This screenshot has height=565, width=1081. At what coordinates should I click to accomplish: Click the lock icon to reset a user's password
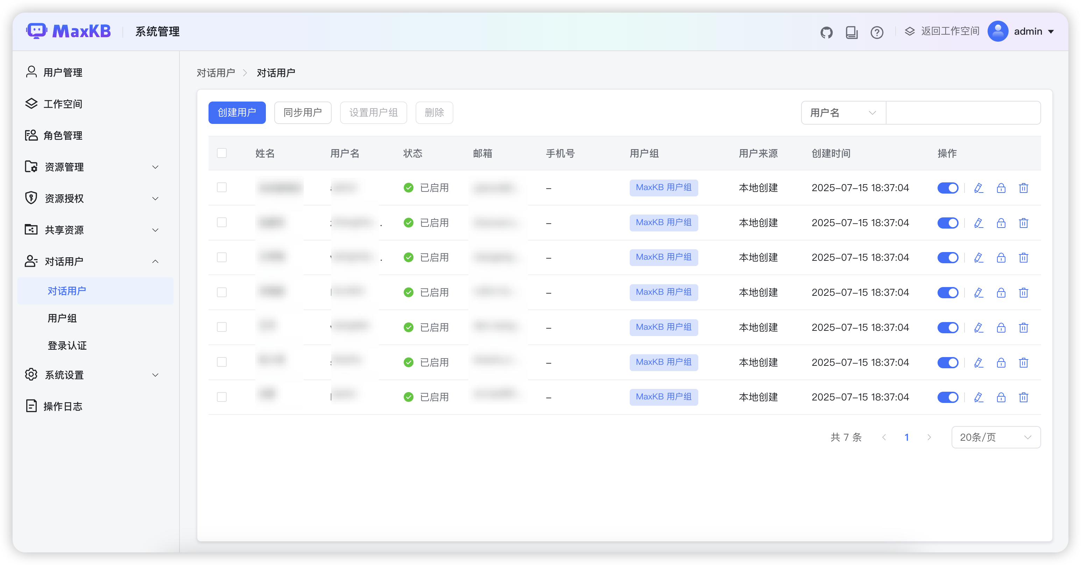point(1001,188)
